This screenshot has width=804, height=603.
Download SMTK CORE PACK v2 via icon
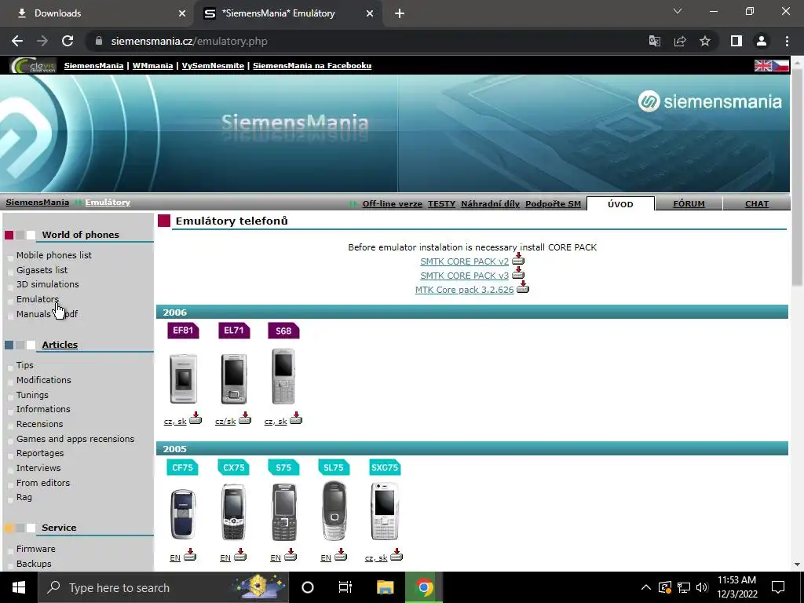pyautogui.click(x=518, y=258)
